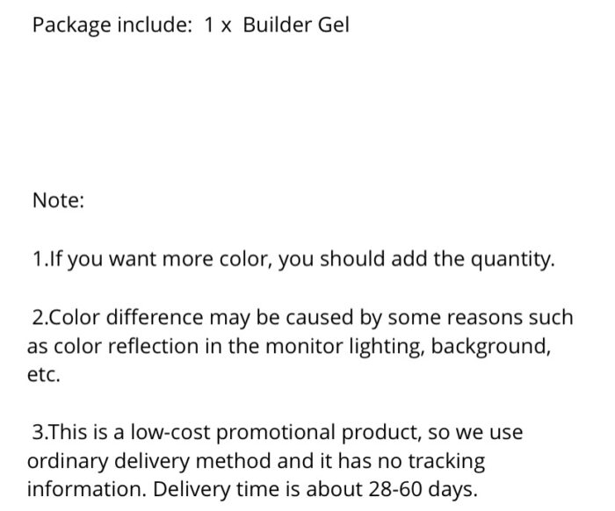The width and height of the screenshot is (615, 511).
Task: Click the 'low-cost promotional product' line
Action: click(278, 433)
